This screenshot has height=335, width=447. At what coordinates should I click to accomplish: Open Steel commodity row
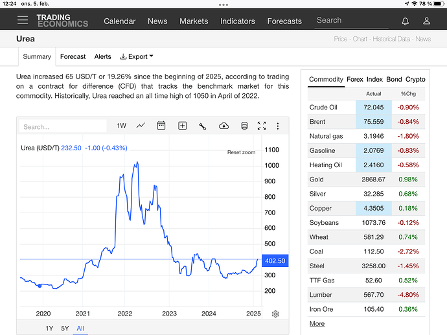[366, 266]
